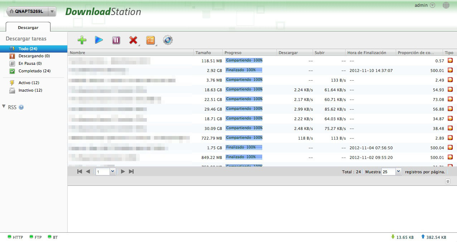Image resolution: width=457 pixels, height=242 pixels.
Task: Pause selected tasks with the pause icon
Action: point(116,40)
